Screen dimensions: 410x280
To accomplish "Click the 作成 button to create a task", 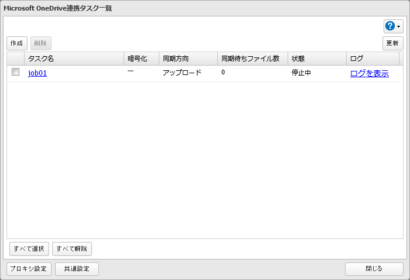I will (17, 43).
